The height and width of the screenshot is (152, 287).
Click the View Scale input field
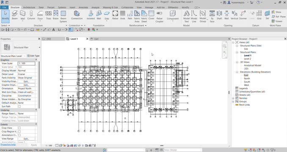point(26,63)
